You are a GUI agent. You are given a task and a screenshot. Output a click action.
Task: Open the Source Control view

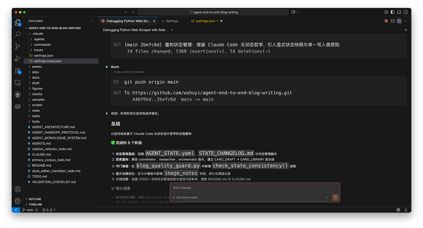tap(18, 46)
